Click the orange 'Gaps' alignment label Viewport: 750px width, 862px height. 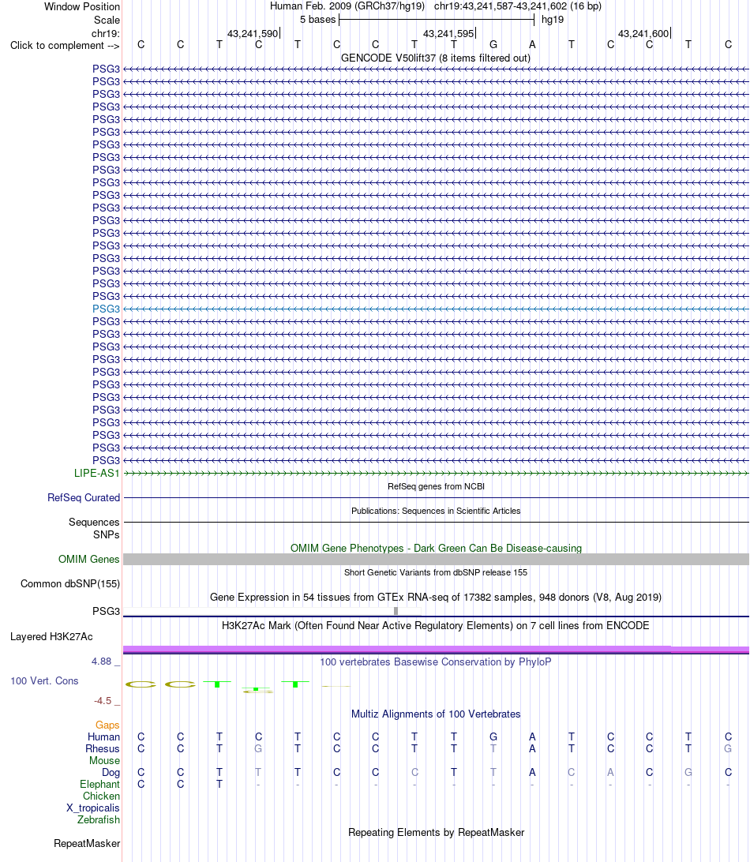[107, 725]
